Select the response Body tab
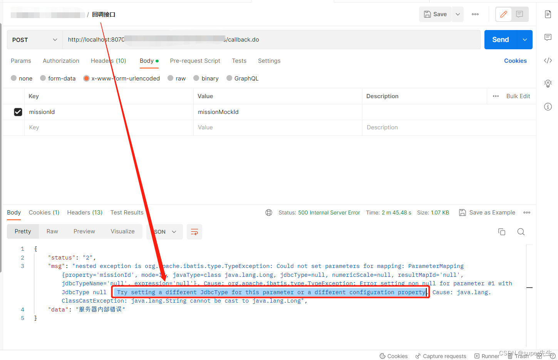This screenshot has width=558, height=360. pos(14,213)
